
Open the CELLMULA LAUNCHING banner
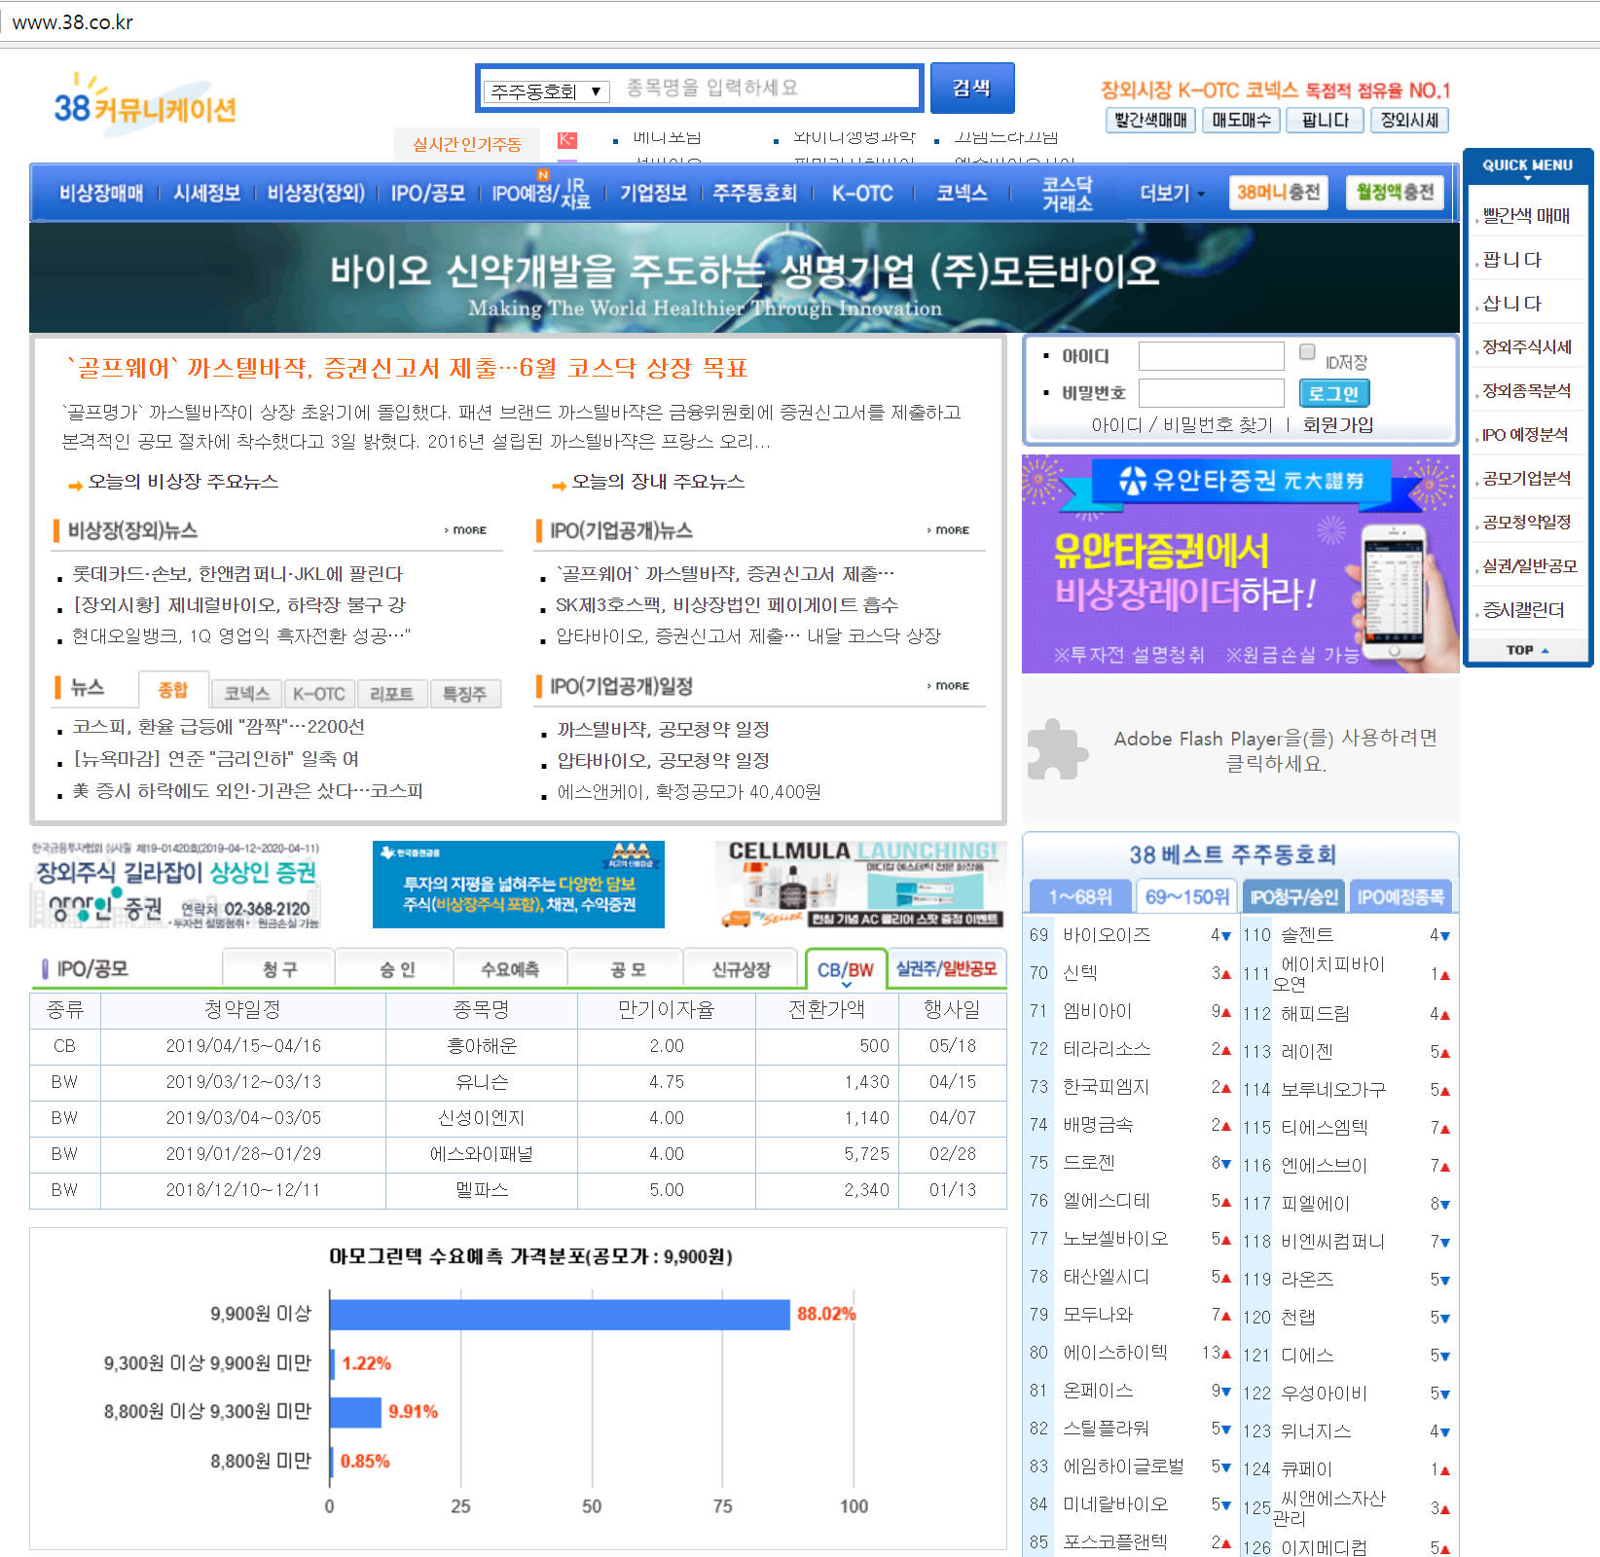pos(860,885)
